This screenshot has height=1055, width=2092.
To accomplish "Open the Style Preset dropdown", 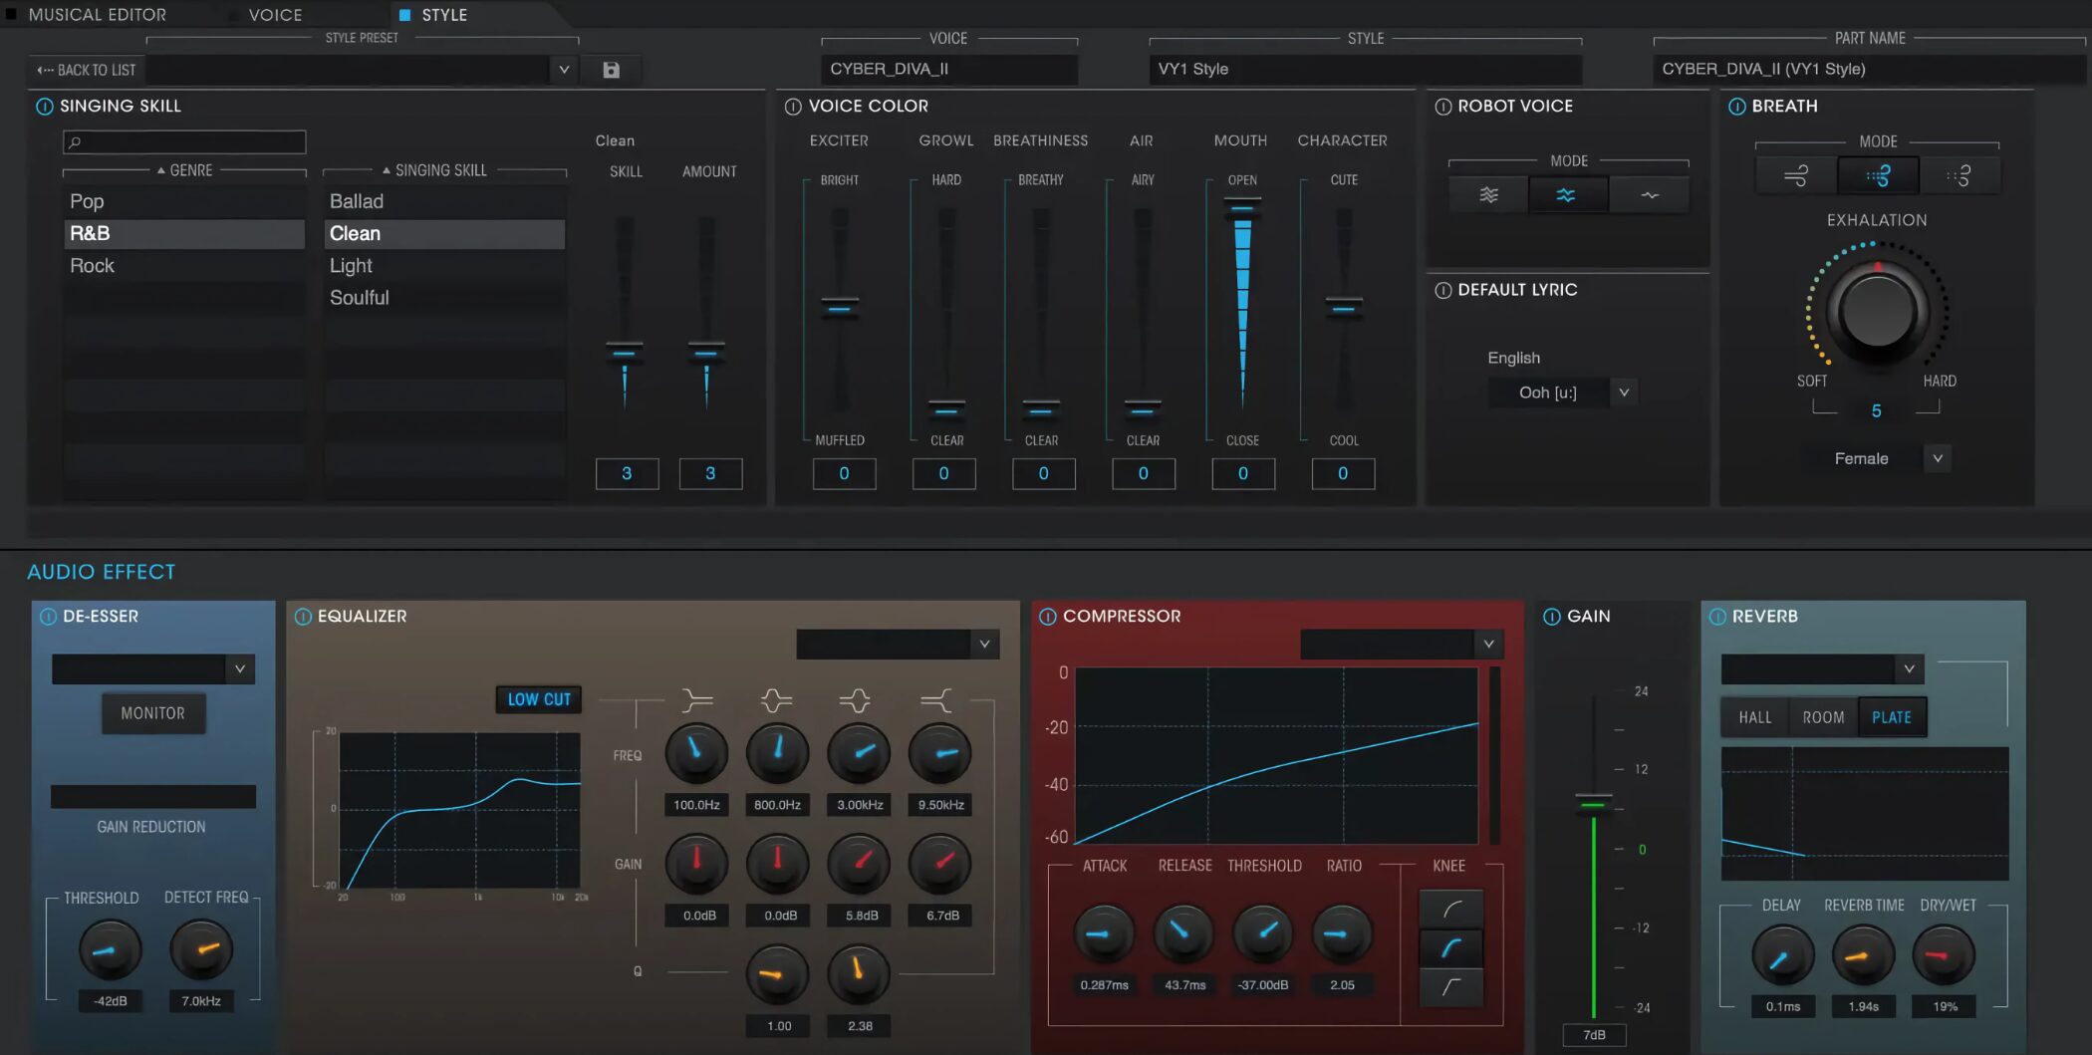I will point(563,70).
